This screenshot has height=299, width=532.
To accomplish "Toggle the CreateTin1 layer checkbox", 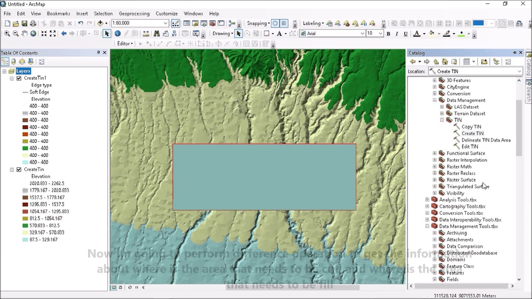I will point(19,78).
